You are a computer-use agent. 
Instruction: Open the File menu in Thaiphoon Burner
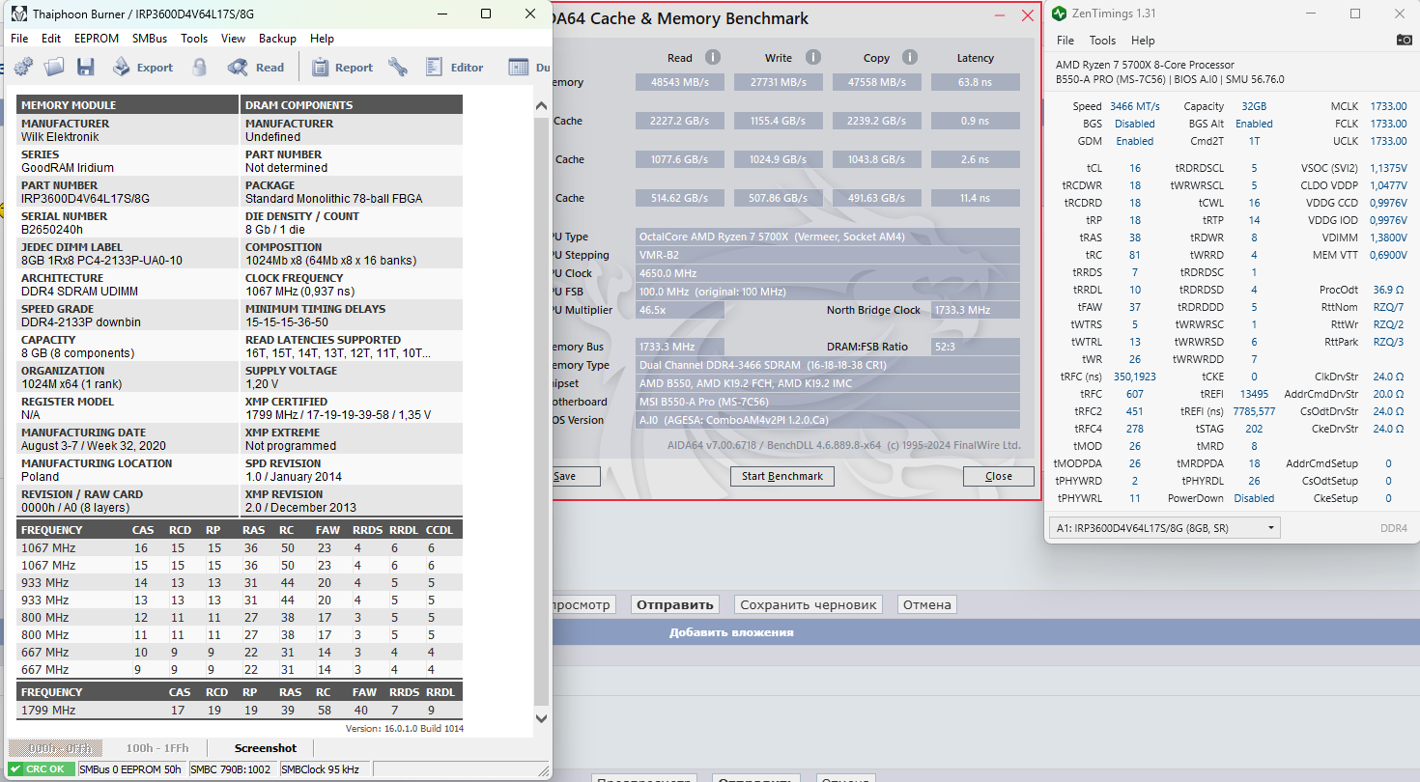19,39
